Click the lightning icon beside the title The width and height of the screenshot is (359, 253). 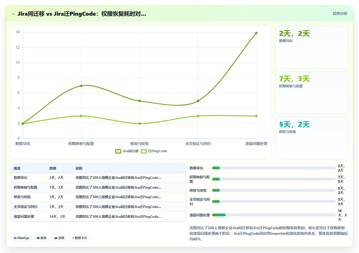pos(13,14)
